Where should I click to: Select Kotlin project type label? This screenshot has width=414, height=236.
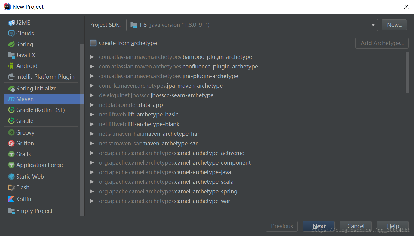24,199
